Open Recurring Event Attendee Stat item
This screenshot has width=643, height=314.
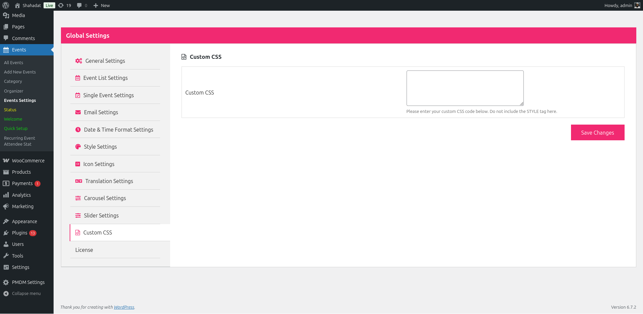click(x=19, y=141)
